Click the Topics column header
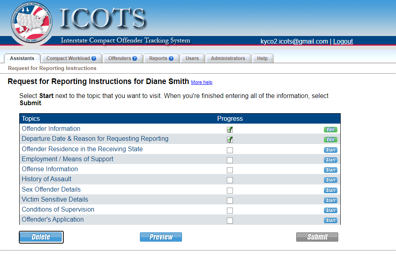Image resolution: width=396 pixels, height=254 pixels. (x=31, y=119)
